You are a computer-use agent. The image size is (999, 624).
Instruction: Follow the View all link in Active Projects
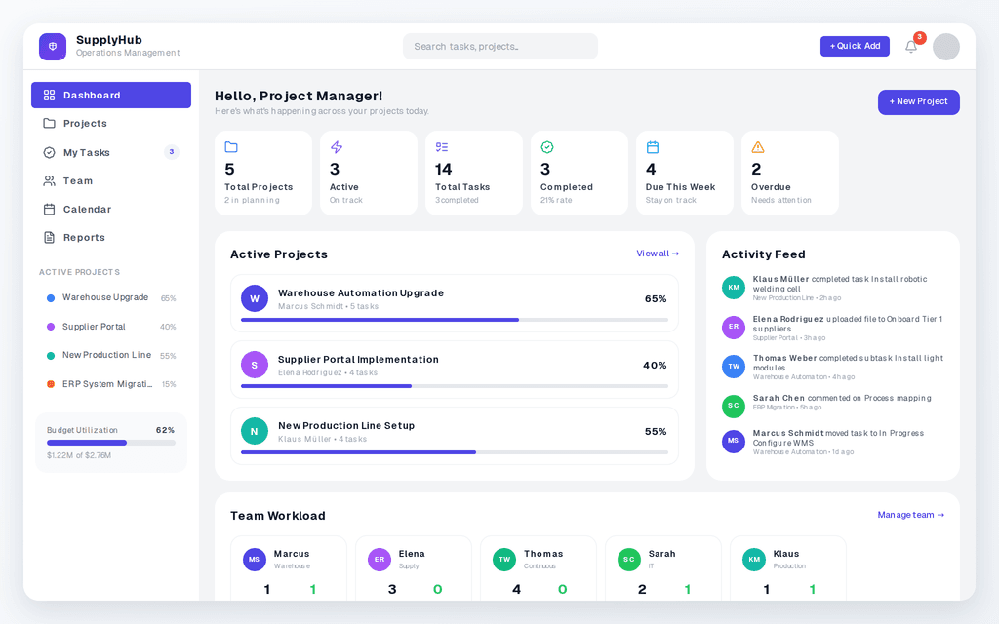pyautogui.click(x=658, y=253)
